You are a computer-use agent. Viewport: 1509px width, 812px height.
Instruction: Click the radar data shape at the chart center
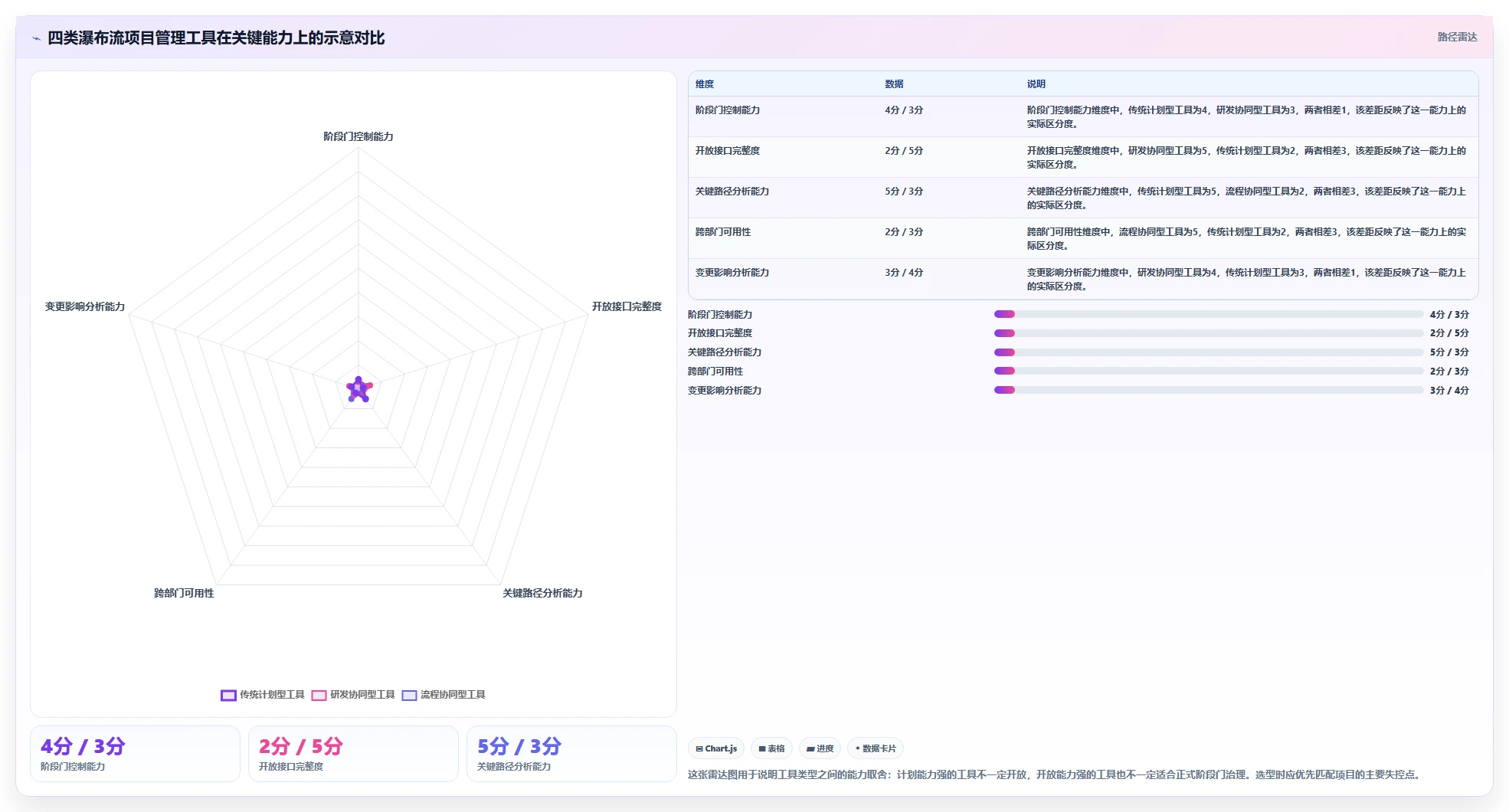[358, 389]
